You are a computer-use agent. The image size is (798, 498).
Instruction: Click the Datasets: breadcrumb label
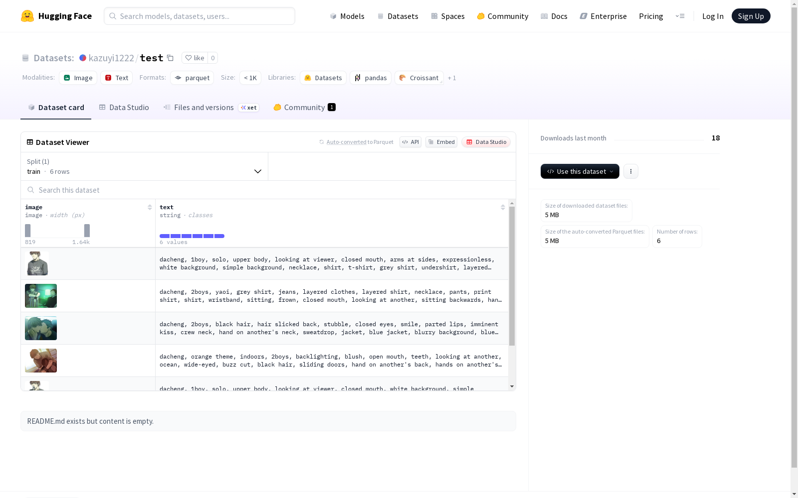[x=54, y=58]
